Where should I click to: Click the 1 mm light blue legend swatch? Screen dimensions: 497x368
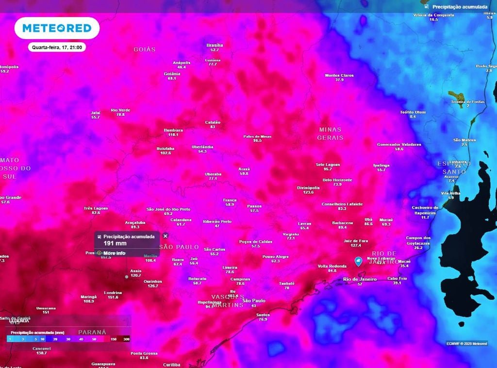point(10,340)
